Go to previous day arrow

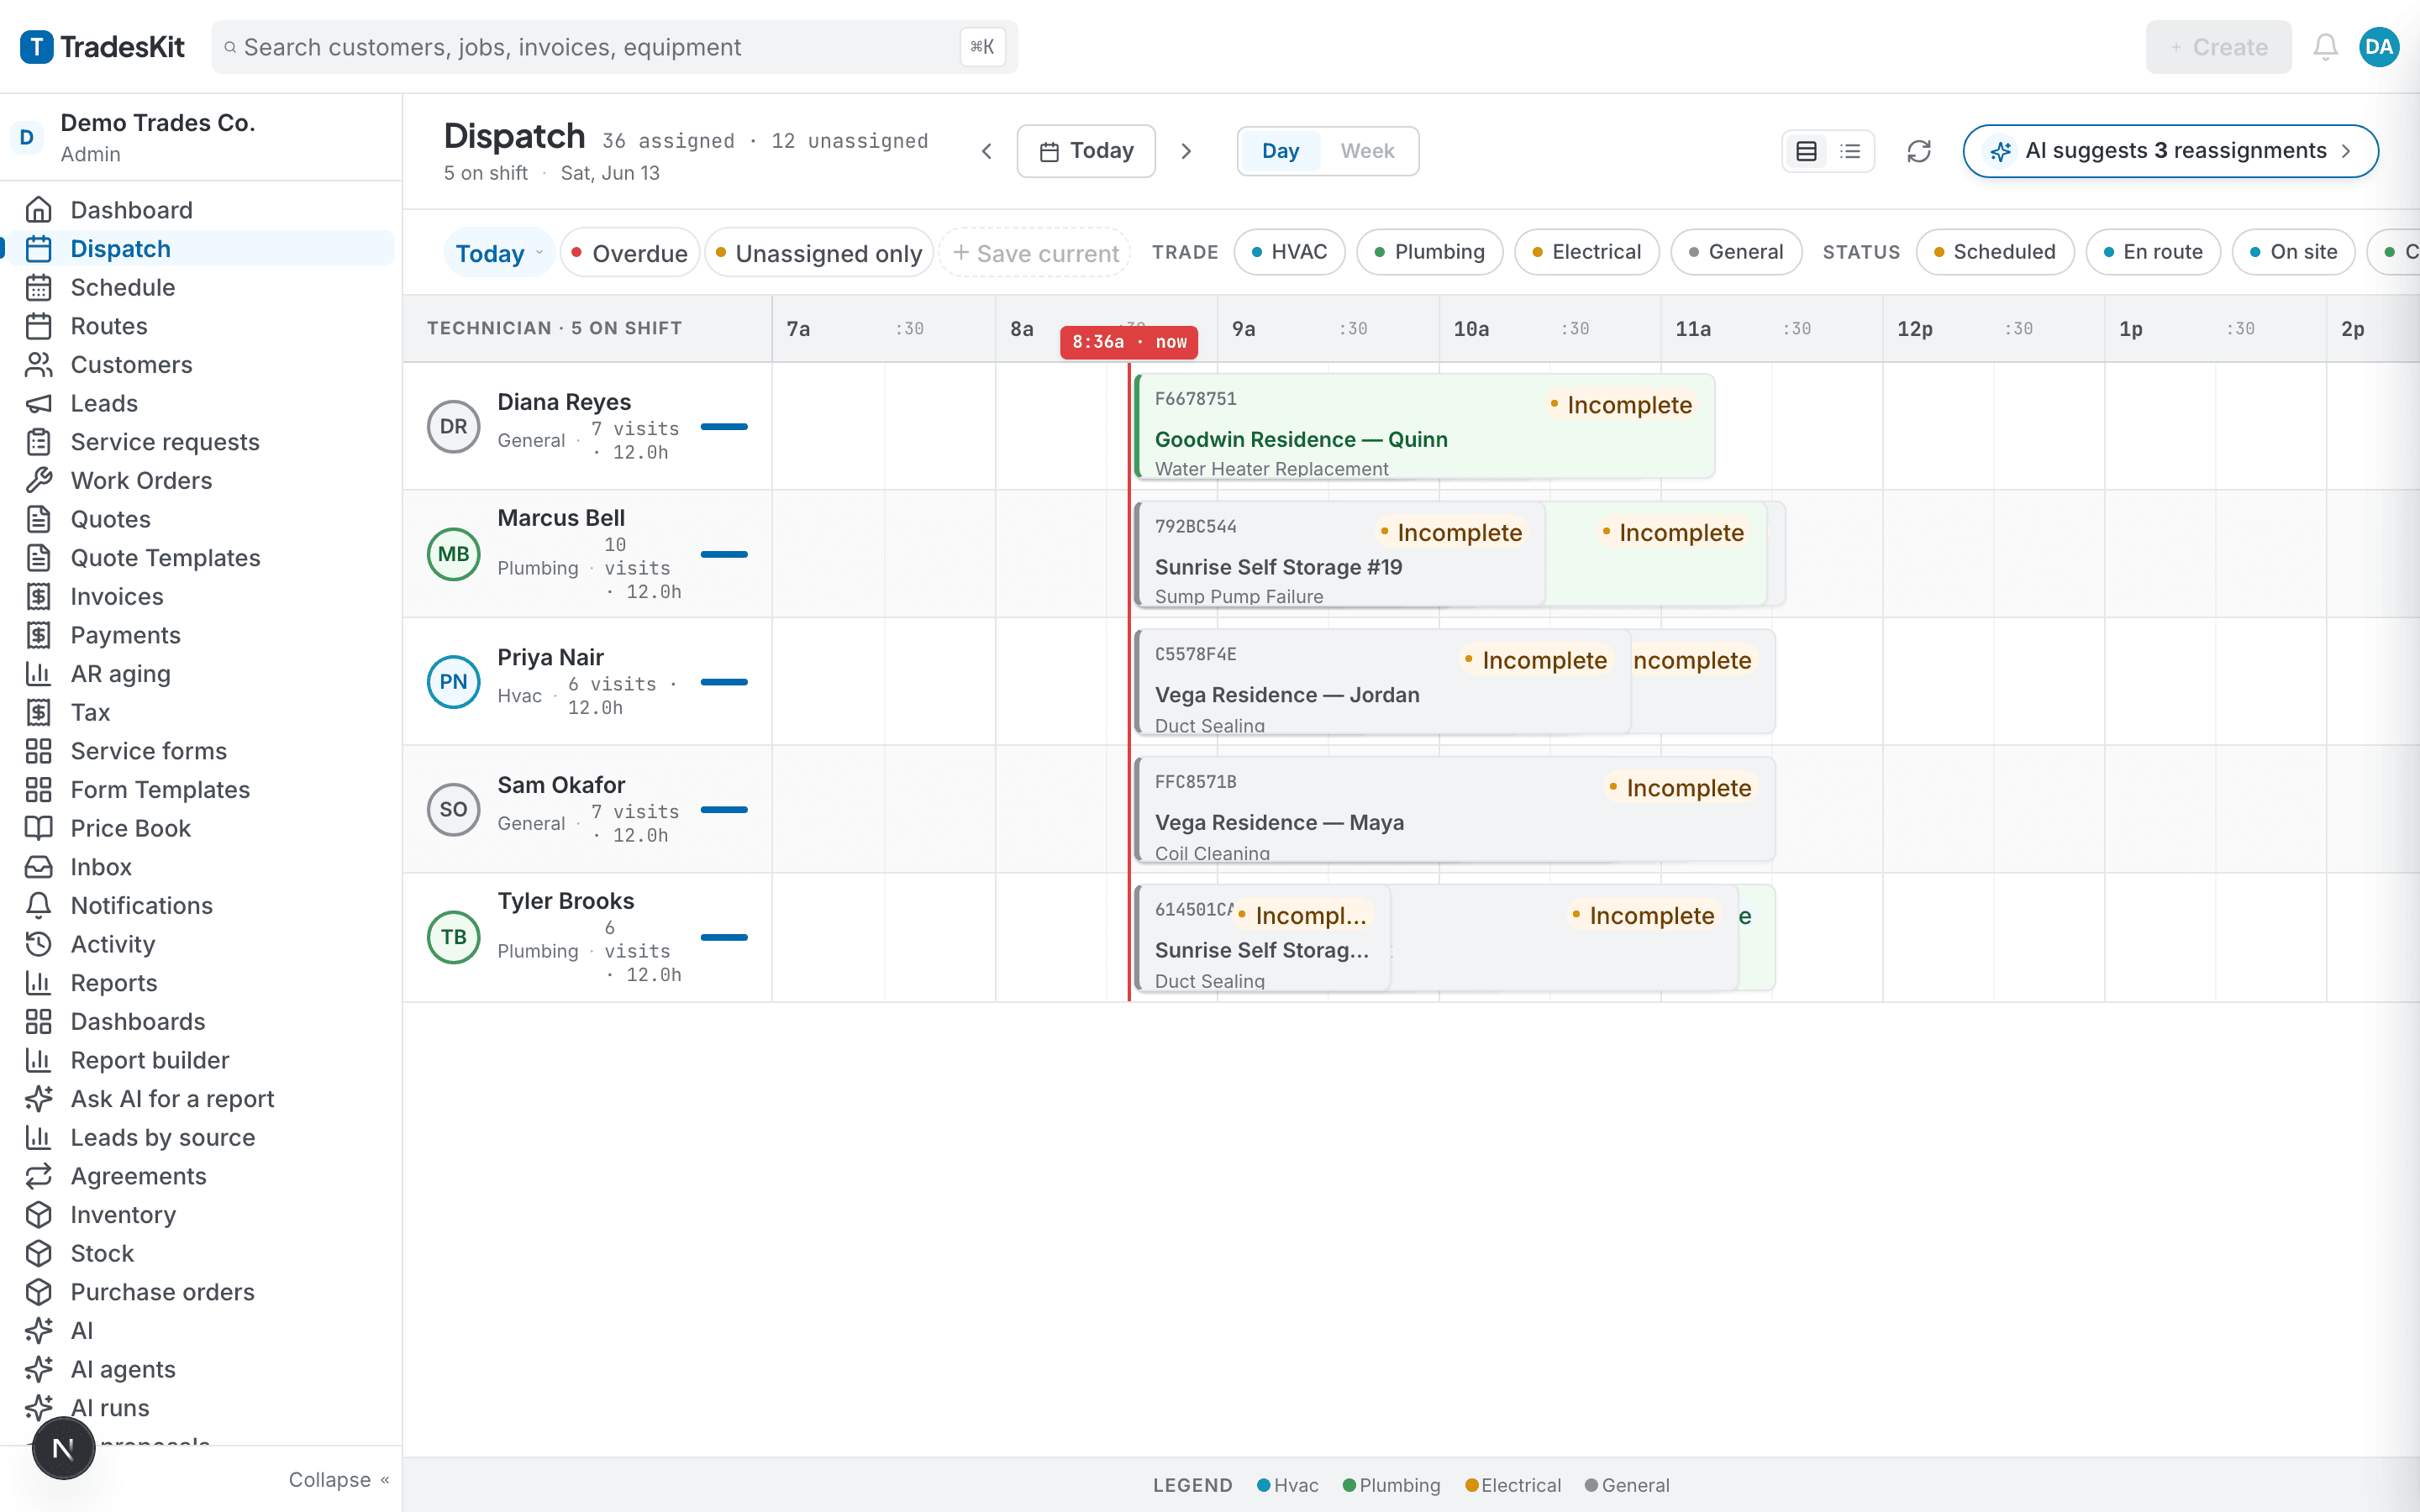pyautogui.click(x=987, y=151)
